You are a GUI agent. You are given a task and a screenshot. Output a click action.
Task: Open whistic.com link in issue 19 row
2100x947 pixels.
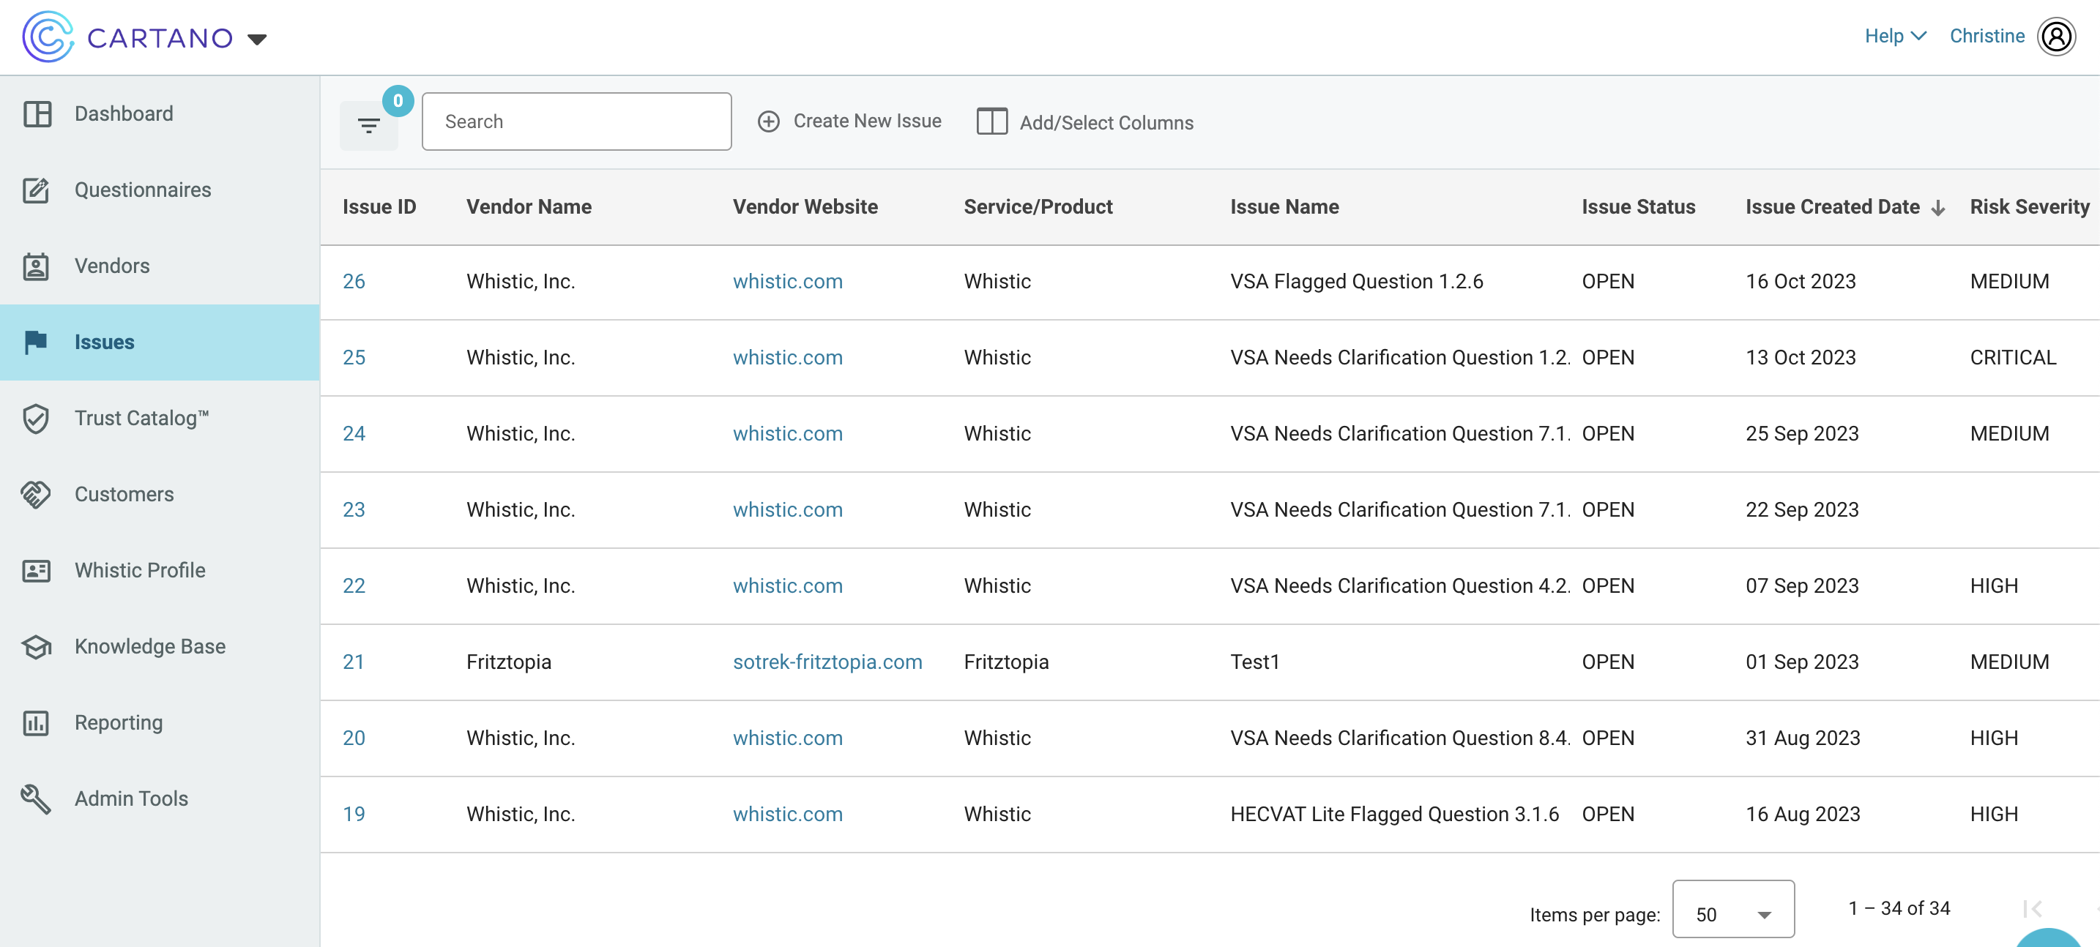point(788,814)
